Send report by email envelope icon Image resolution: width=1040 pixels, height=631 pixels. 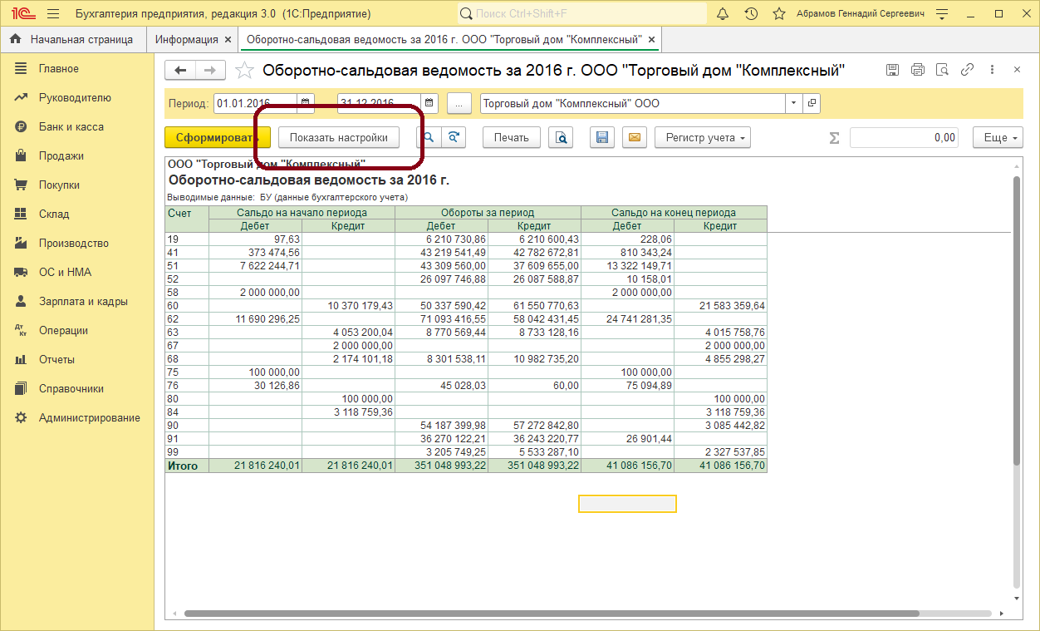point(635,138)
